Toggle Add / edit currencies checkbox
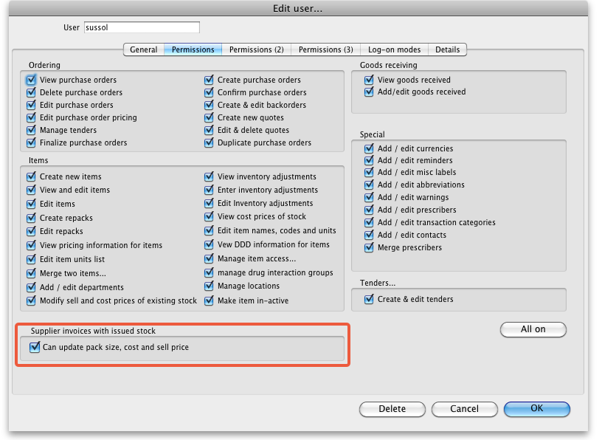The height and width of the screenshot is (440, 602). pyautogui.click(x=369, y=148)
